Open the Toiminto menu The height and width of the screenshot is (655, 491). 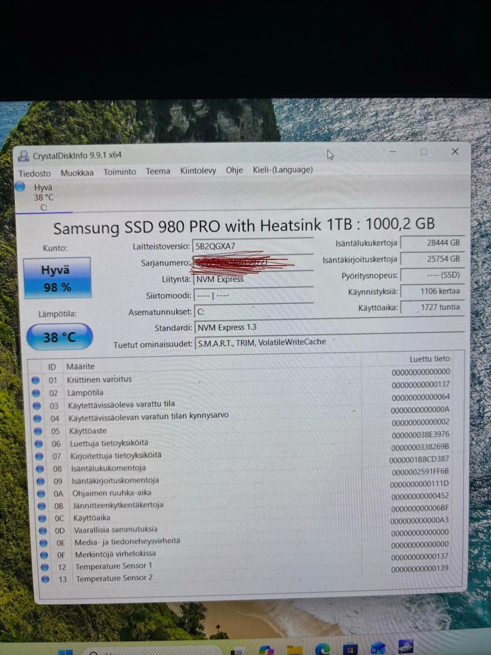tap(120, 172)
